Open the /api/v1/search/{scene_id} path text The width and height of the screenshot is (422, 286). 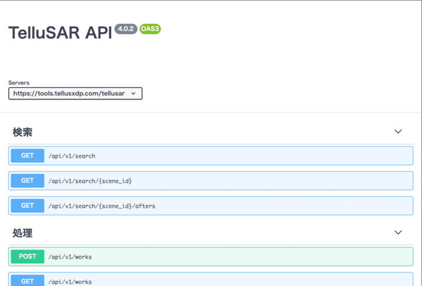pos(90,181)
